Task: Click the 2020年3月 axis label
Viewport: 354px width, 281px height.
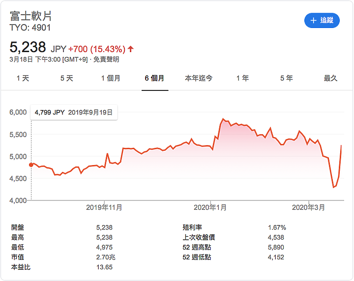Action: pos(308,207)
